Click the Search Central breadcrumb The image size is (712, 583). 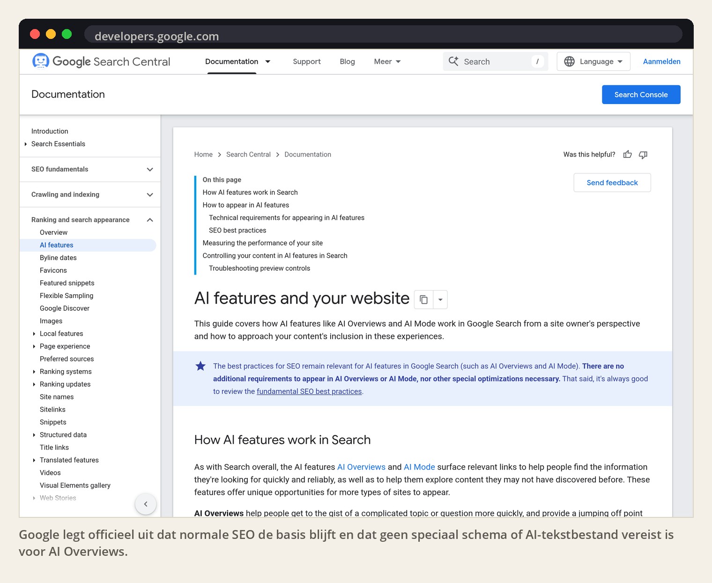pyautogui.click(x=248, y=155)
